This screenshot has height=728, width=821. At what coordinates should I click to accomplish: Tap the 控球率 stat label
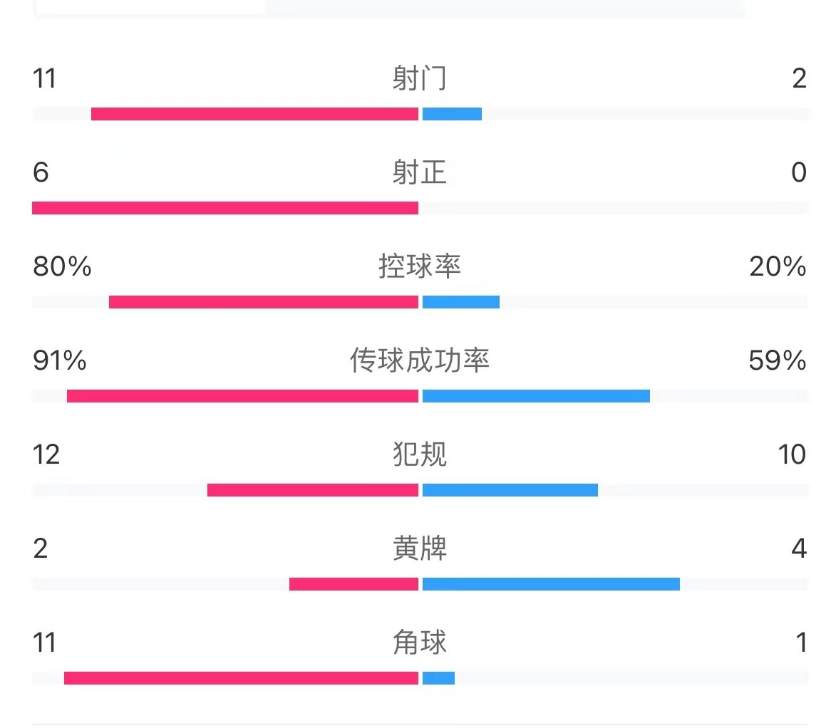(x=419, y=266)
